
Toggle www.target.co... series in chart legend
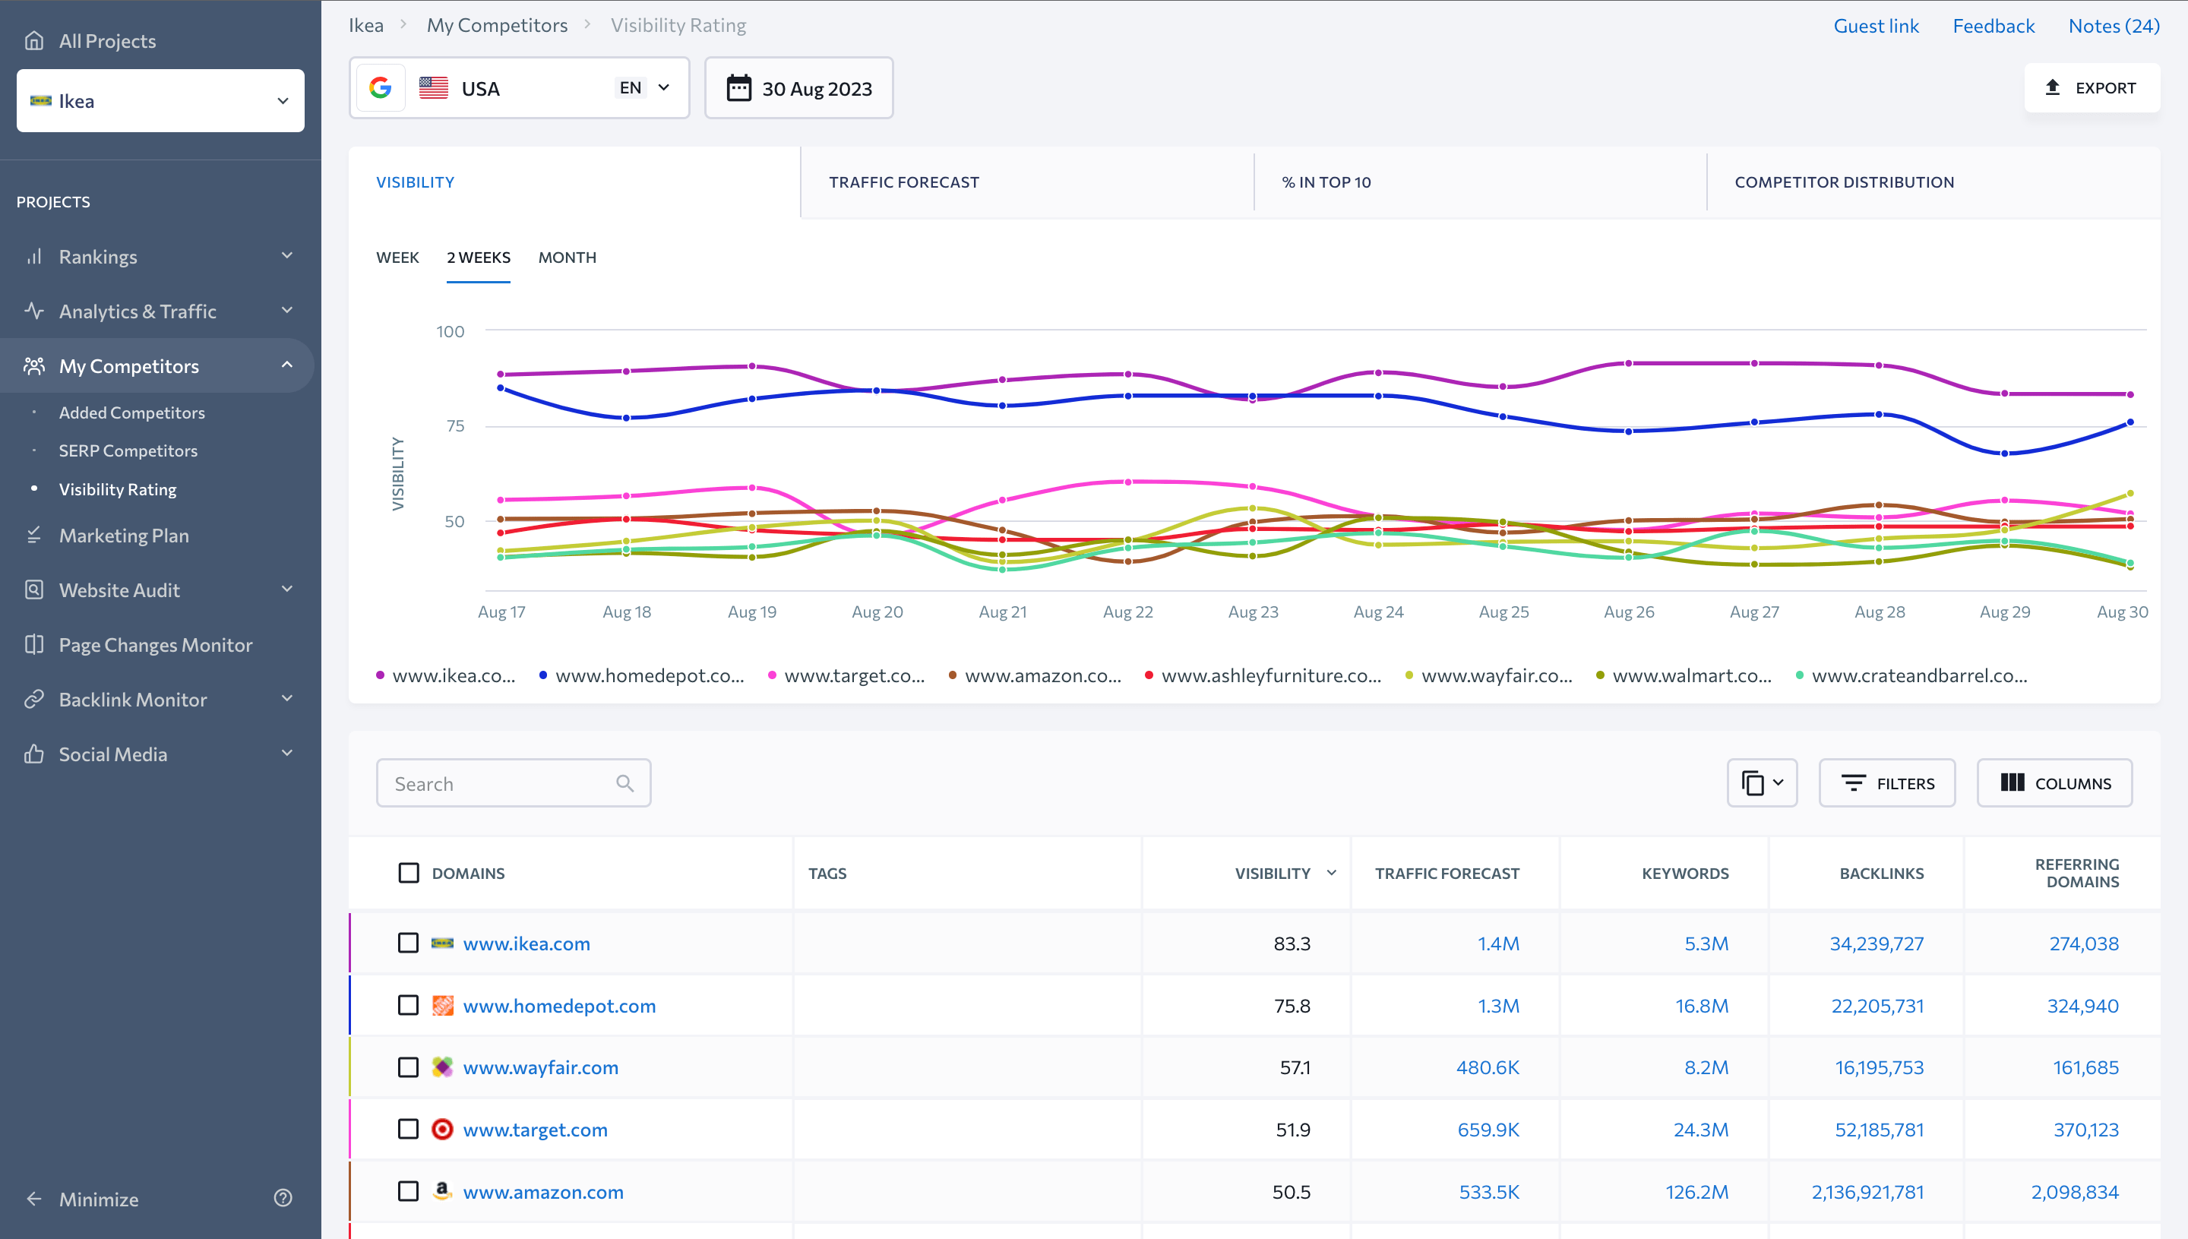[846, 675]
